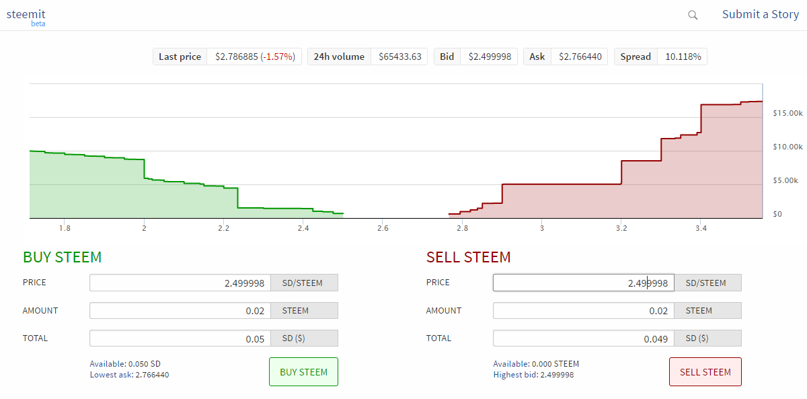
Task: Use the Highest bid 2.499998 value
Action: tap(533, 375)
